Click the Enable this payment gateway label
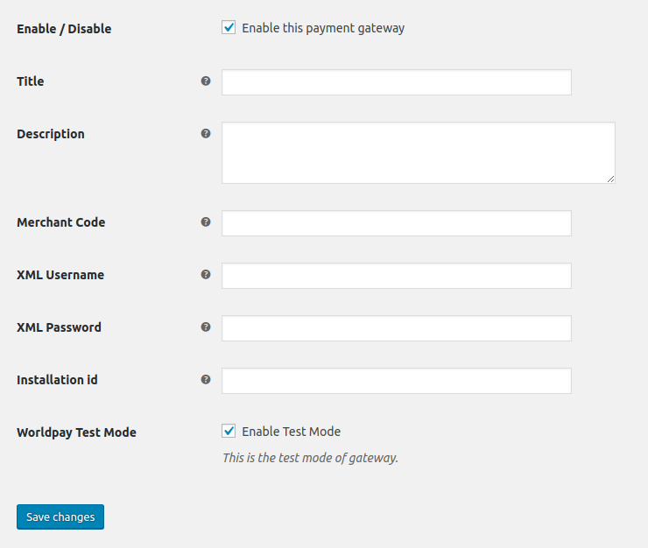Viewport: 648px width, 548px height. pyautogui.click(x=323, y=28)
